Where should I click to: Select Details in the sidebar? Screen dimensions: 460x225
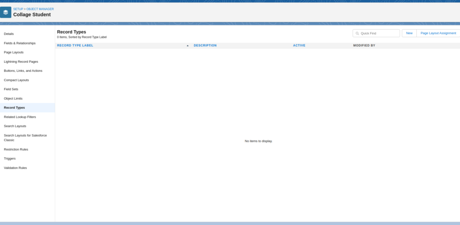[9, 34]
